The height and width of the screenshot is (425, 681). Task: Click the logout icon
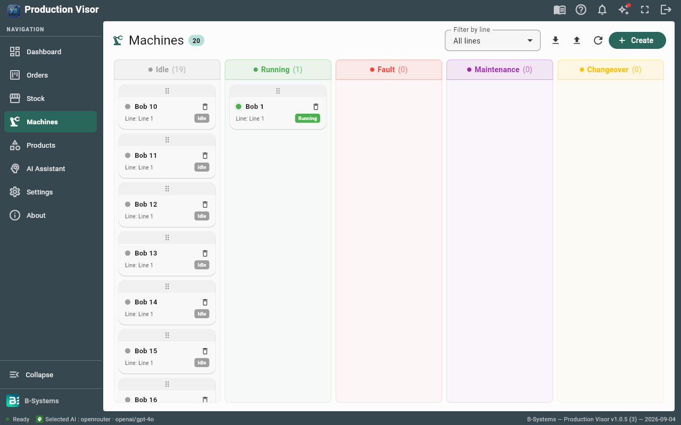pos(666,10)
